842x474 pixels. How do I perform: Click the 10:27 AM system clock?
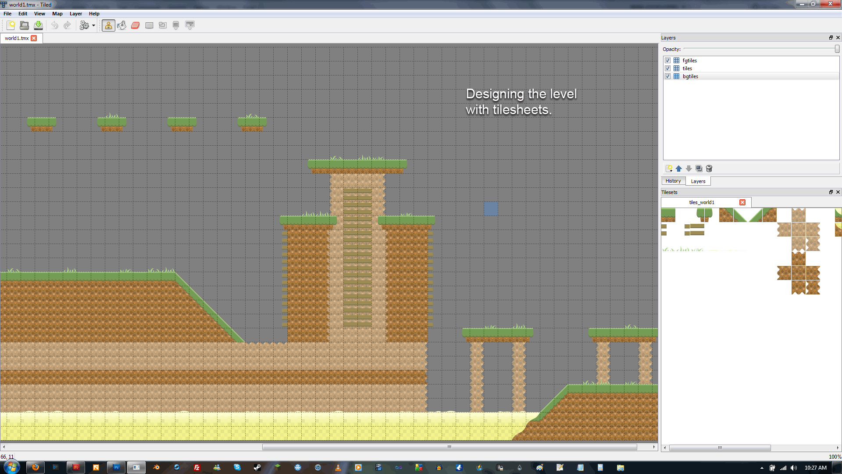815,468
